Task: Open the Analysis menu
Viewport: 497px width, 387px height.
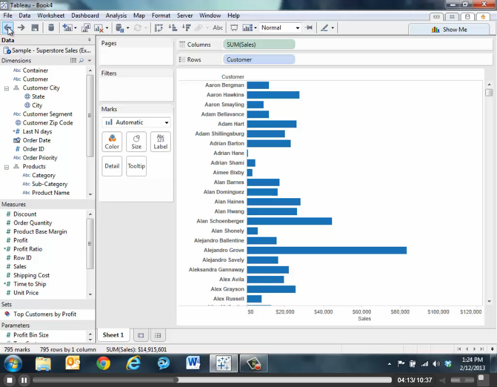Action: (116, 16)
